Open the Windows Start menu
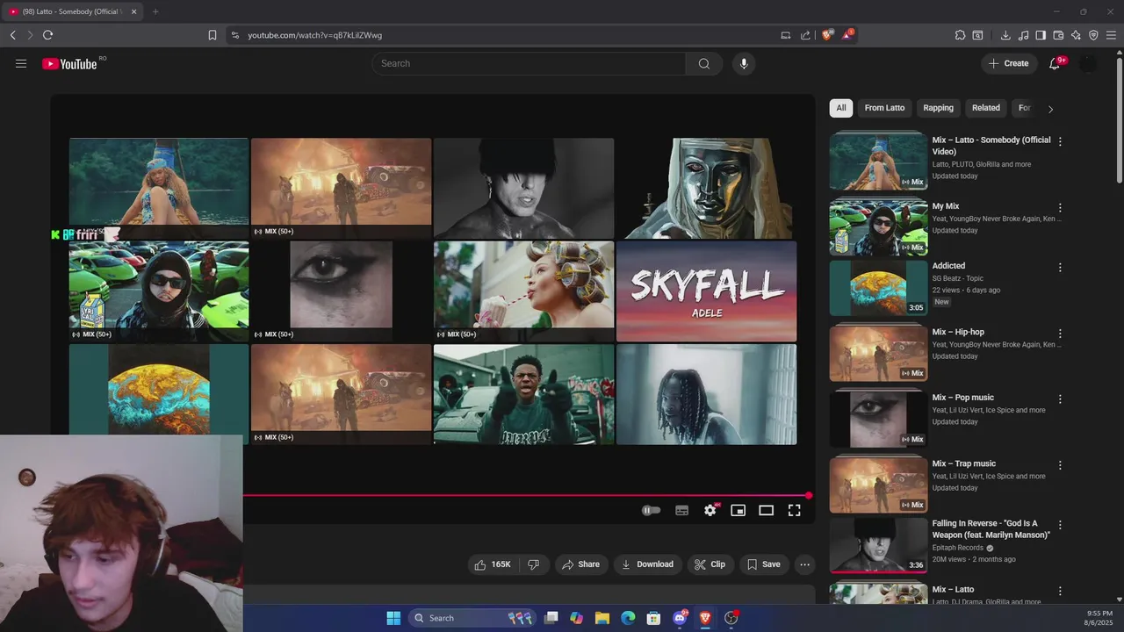 pos(393,618)
